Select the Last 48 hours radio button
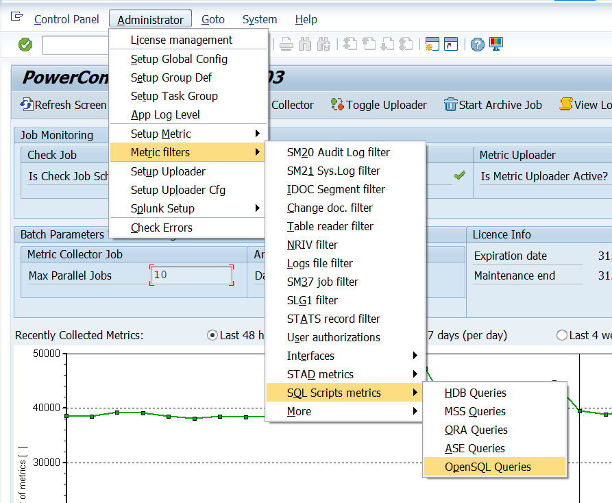612x503 pixels. coord(212,335)
